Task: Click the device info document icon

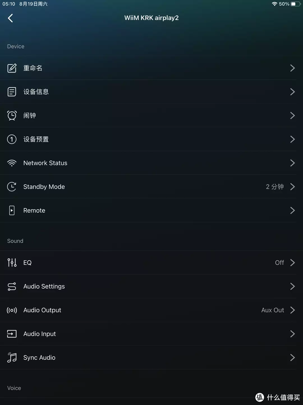Action: pos(12,92)
